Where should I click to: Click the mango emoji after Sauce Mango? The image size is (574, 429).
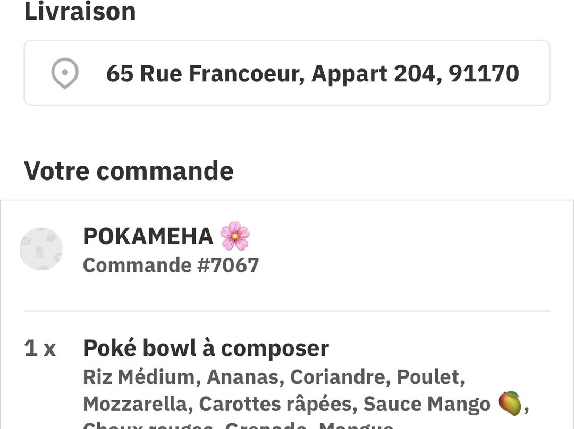tap(510, 403)
